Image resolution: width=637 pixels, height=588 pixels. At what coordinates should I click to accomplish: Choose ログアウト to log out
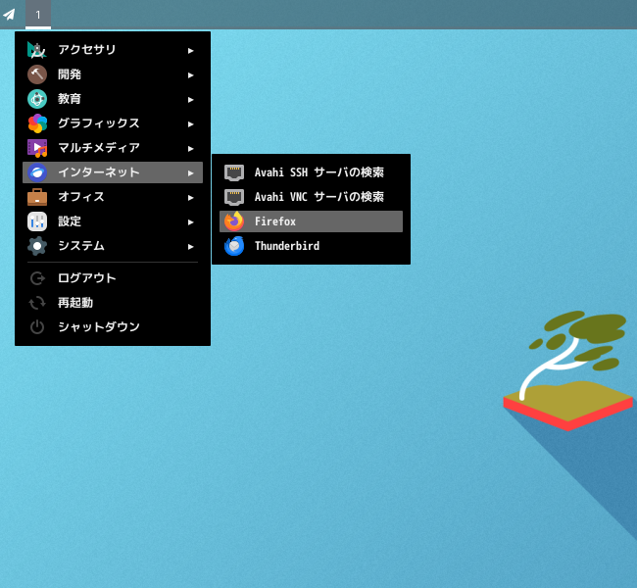pyautogui.click(x=86, y=278)
